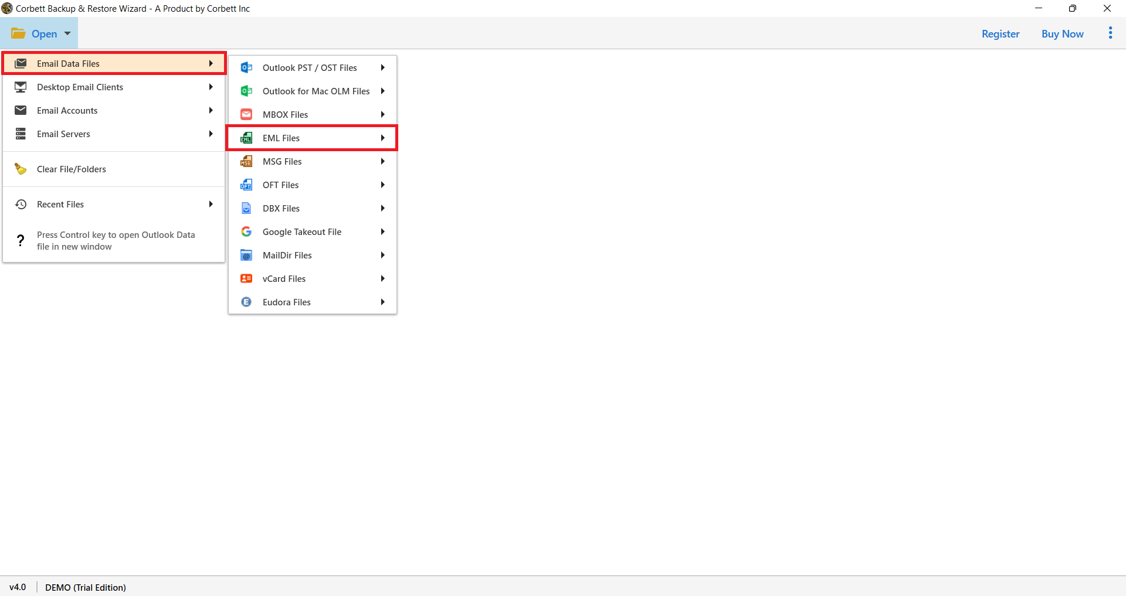1126x596 pixels.
Task: Click the DBX Files icon
Action: pyautogui.click(x=246, y=208)
